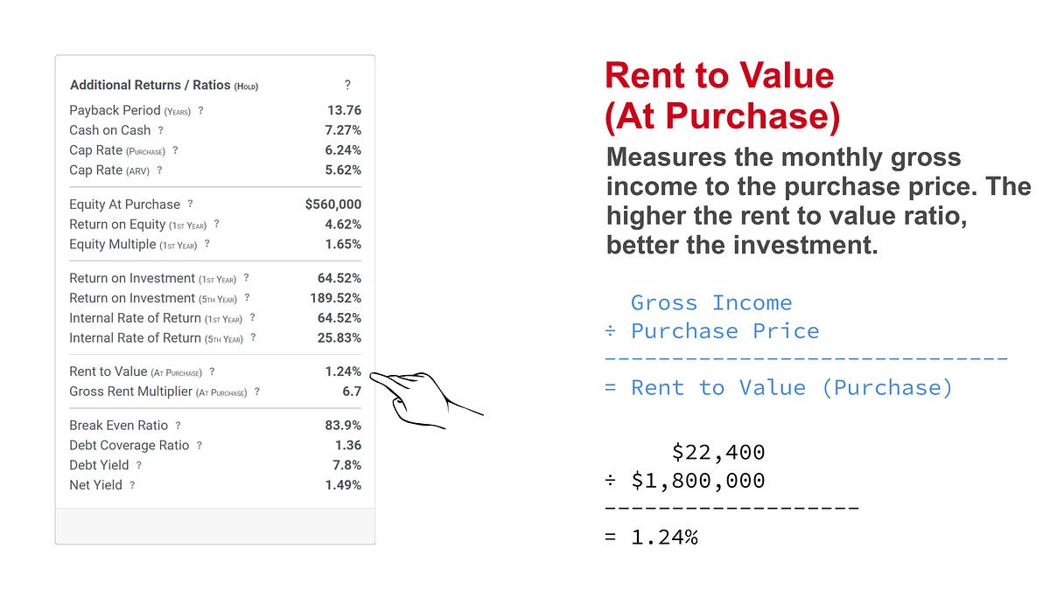Open the Equity At Purchase tooltip icon
Image resolution: width=1050 pixels, height=590 pixels.
pos(190,204)
